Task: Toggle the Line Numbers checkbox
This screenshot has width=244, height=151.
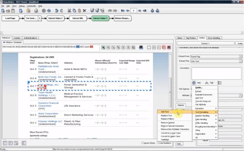Action: click(x=158, y=143)
